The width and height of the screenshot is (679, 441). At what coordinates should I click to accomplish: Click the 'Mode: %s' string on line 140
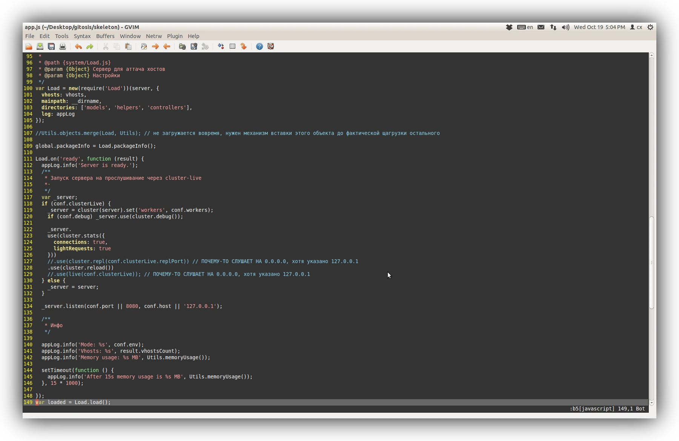(93, 345)
